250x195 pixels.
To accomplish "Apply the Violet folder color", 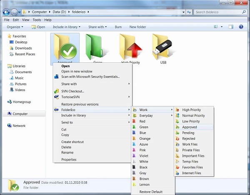I will (144, 156).
